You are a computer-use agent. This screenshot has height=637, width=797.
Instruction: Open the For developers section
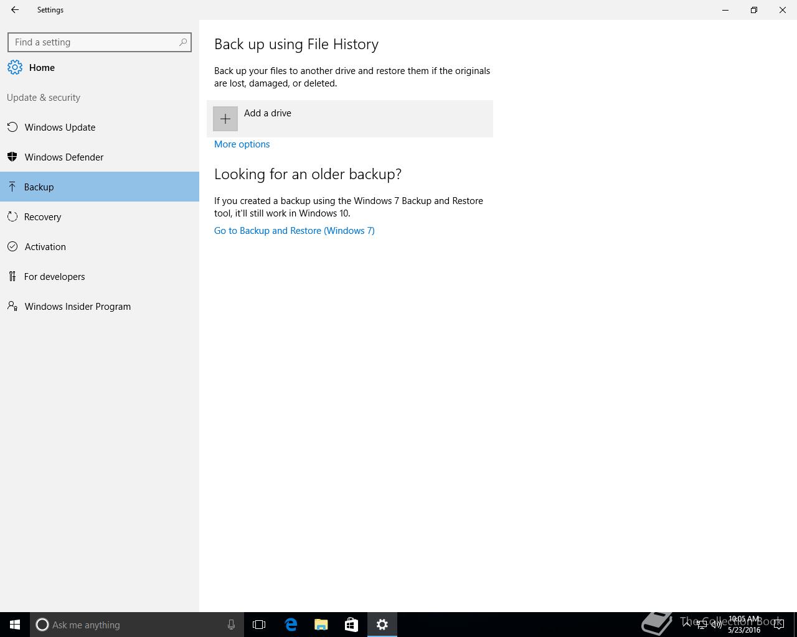click(x=100, y=276)
